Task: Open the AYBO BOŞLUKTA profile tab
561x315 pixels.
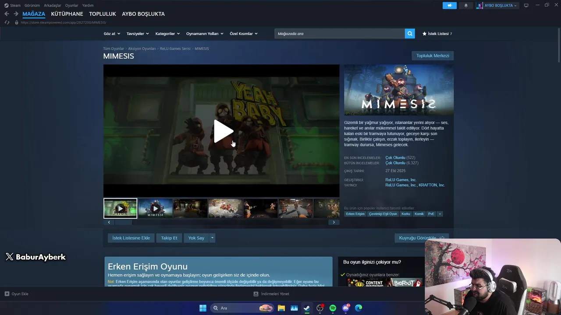Action: 143,14
